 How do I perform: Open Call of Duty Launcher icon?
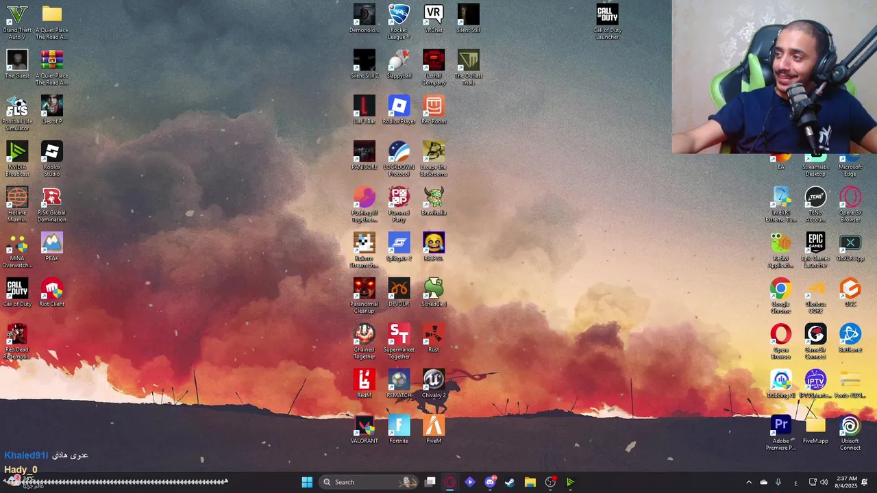608,22
